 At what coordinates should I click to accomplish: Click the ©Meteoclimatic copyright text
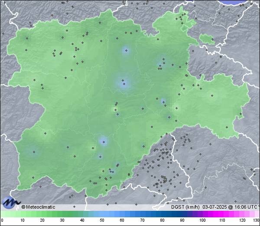(38, 207)
